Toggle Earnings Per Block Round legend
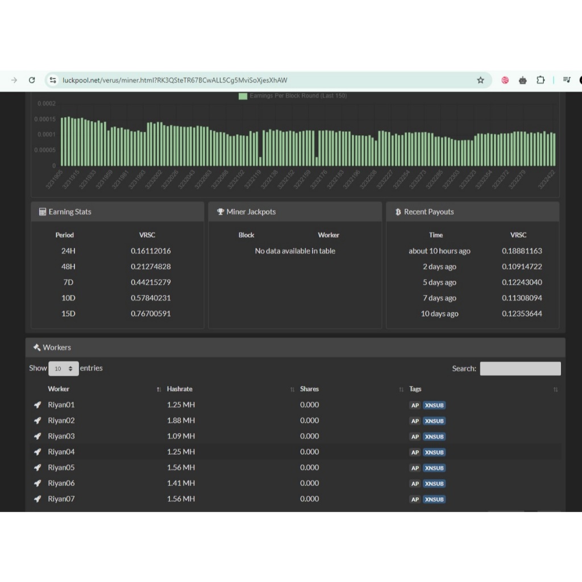Image resolution: width=582 pixels, height=582 pixels. pos(293,96)
